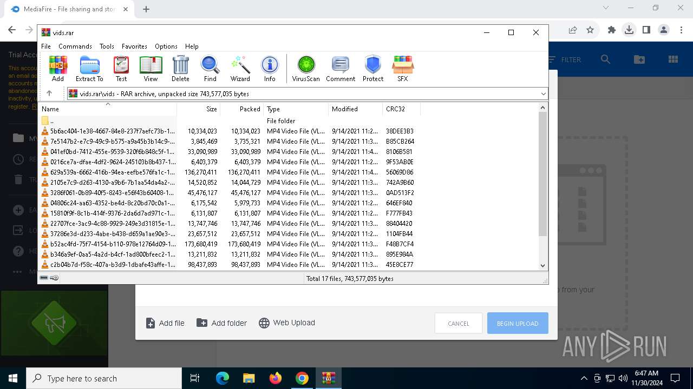Click the BEGIN UPLOAD button
The image size is (693, 389).
(x=518, y=323)
